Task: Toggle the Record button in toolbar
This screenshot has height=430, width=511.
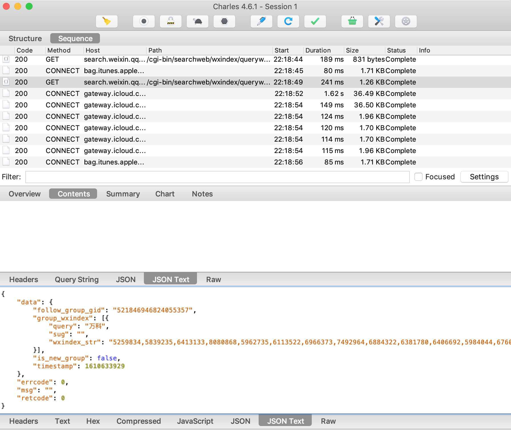Action: tap(144, 21)
